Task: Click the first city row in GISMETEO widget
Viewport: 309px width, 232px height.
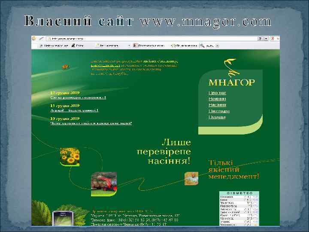Action: (239, 197)
